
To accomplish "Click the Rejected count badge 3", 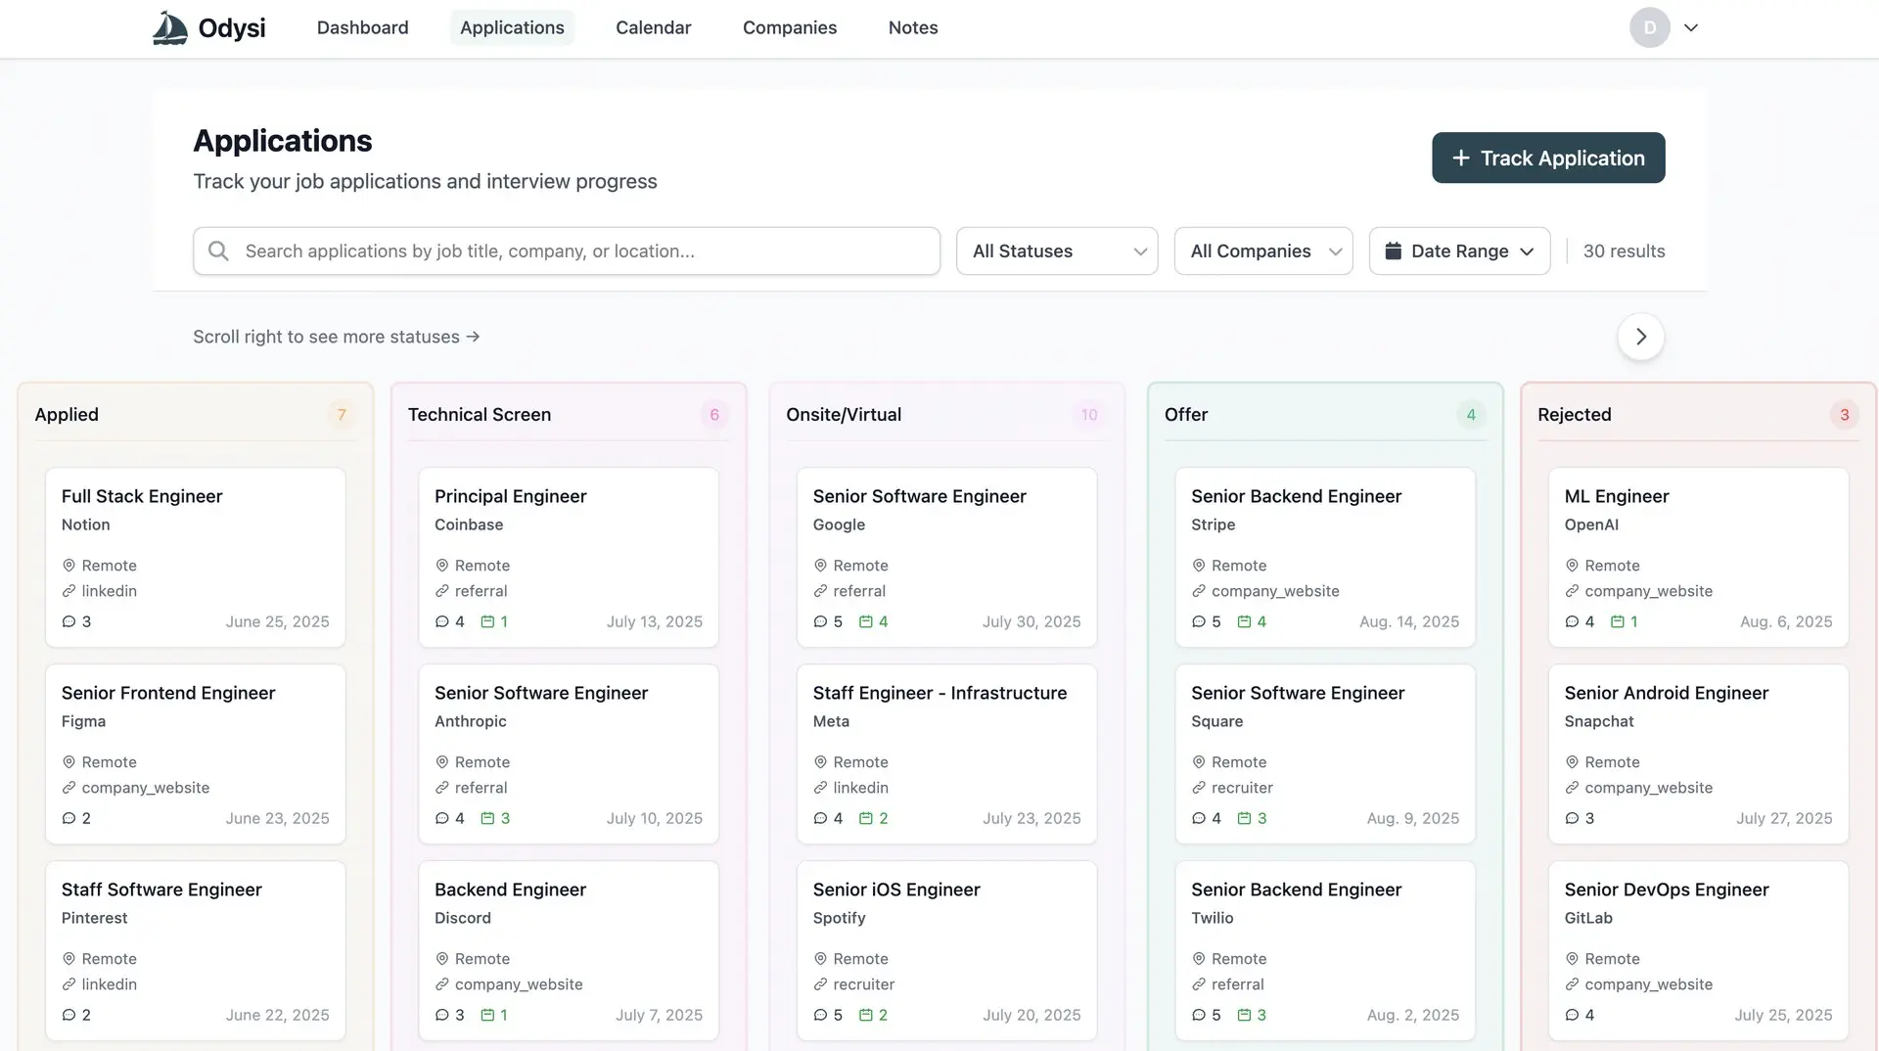I will pyautogui.click(x=1845, y=415).
